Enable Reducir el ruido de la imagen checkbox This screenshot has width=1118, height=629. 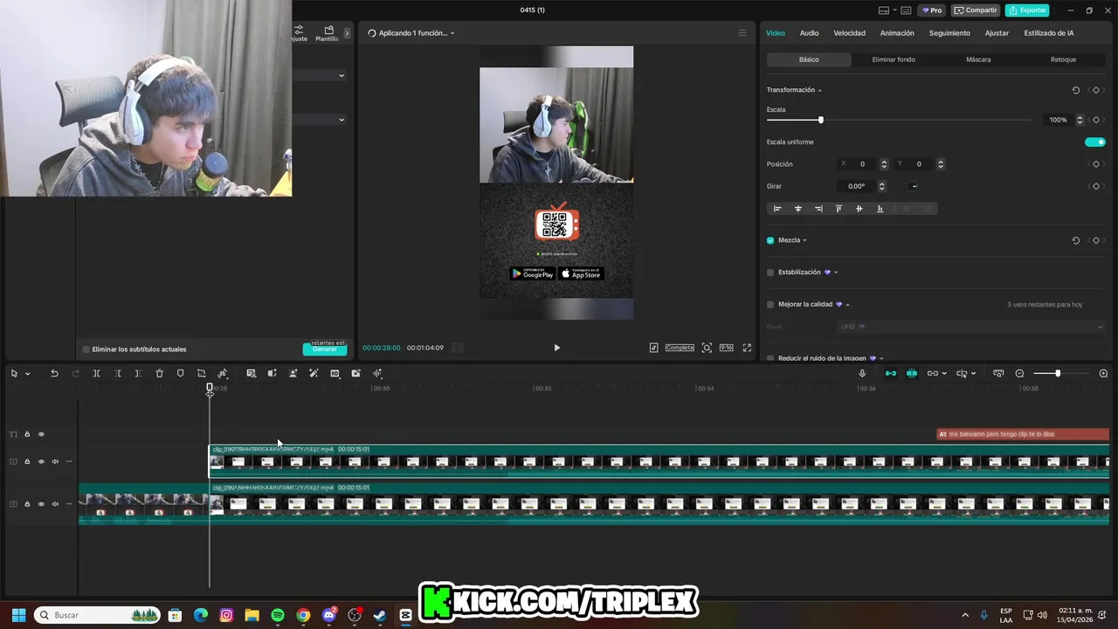tap(770, 358)
